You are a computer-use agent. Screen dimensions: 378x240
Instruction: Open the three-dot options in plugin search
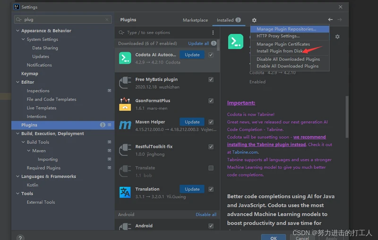coord(213,33)
